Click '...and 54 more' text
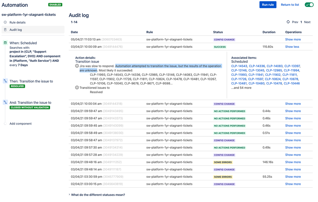This screenshot has width=318, height=202. coord(241,88)
